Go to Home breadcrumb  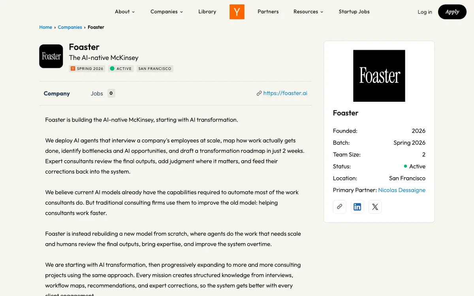[45, 27]
